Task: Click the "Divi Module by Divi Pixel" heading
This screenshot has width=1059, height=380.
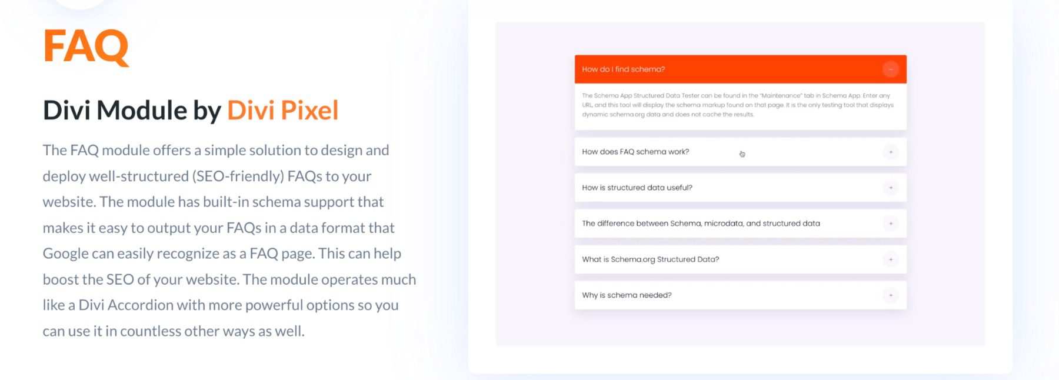Action: tap(190, 109)
